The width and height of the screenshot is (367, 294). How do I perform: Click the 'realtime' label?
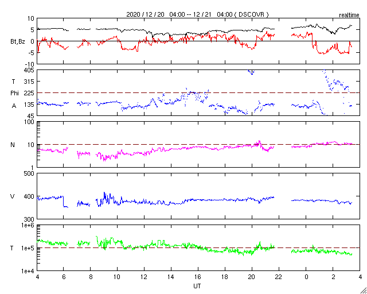349,16
